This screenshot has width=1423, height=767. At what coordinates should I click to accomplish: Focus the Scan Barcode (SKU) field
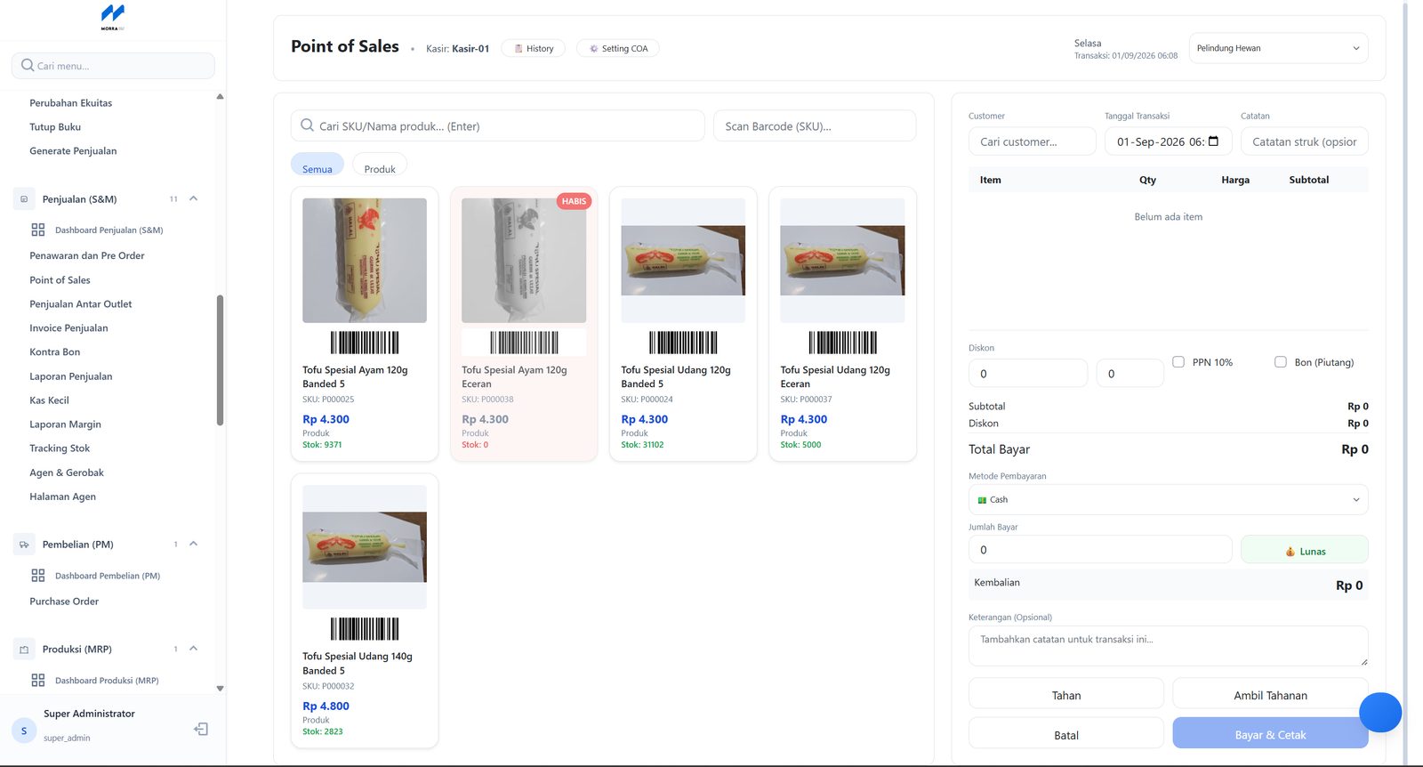pyautogui.click(x=815, y=125)
